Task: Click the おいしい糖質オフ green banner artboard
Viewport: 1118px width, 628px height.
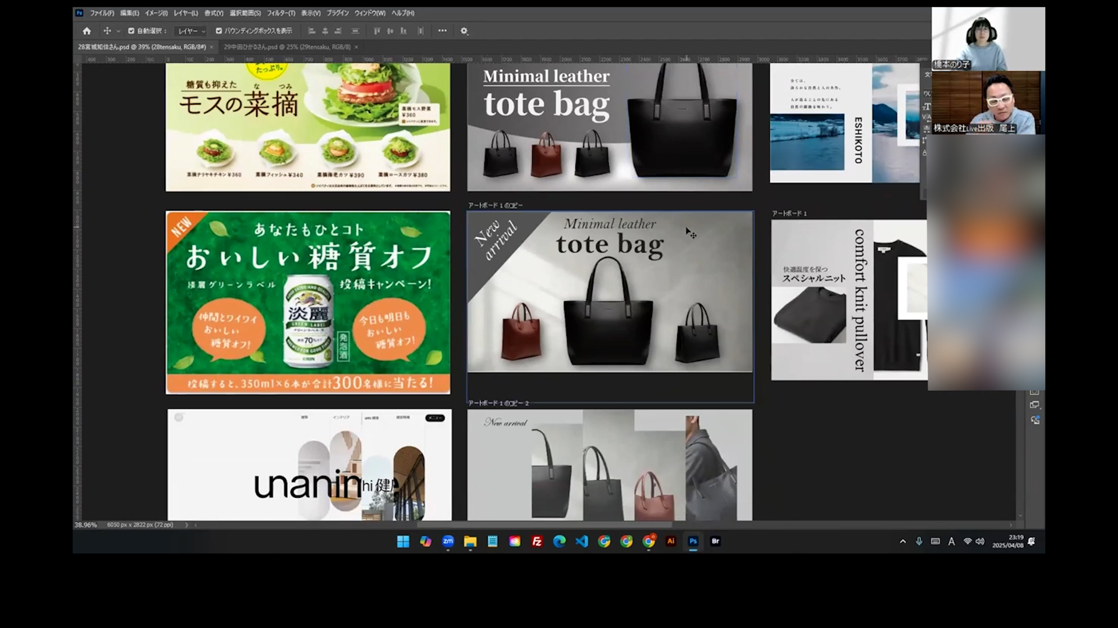Action: coord(308,302)
